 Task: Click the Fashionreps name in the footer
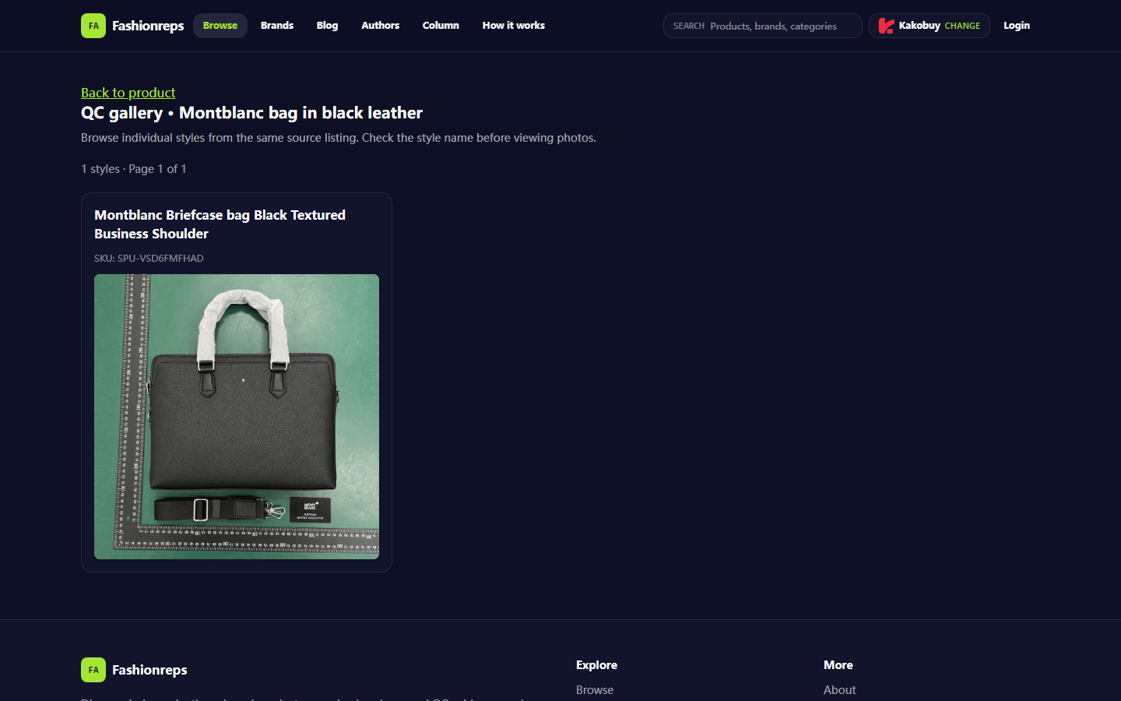pos(149,670)
